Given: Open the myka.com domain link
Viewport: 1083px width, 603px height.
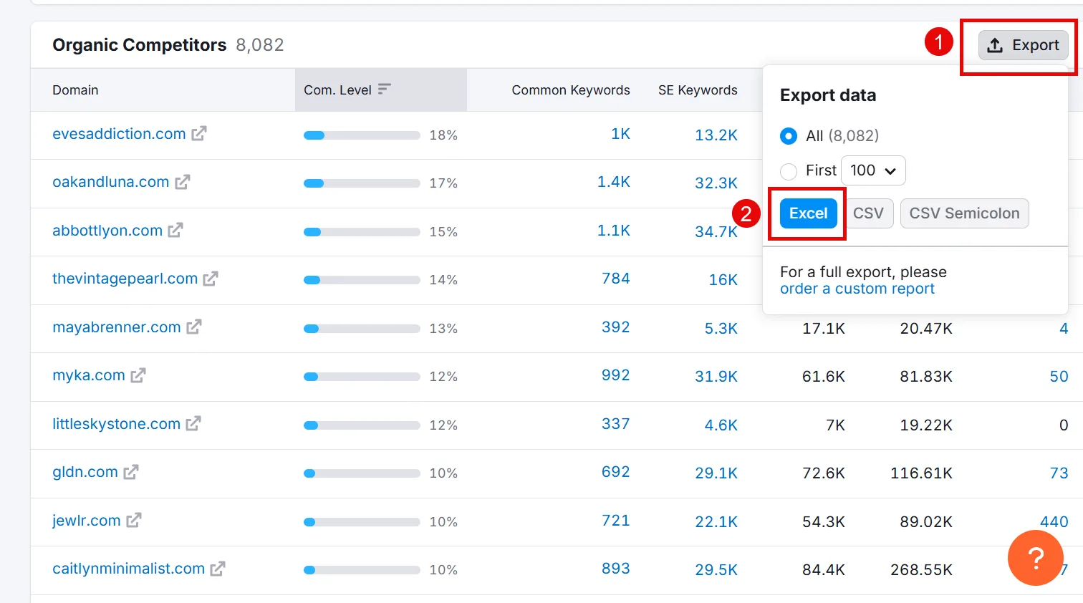Looking at the screenshot, I should click(89, 375).
